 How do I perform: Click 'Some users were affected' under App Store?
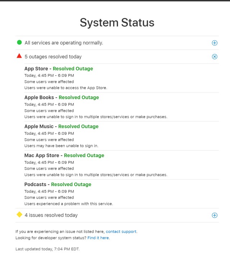tap(49, 82)
